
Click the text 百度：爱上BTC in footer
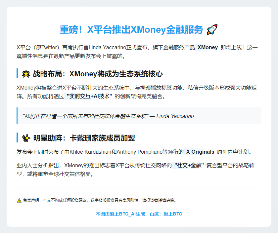(166, 214)
